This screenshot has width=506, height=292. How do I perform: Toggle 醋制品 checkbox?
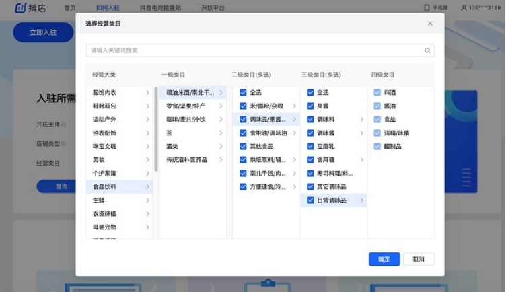click(377, 147)
